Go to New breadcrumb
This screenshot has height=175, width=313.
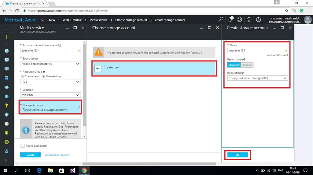coord(52,20)
